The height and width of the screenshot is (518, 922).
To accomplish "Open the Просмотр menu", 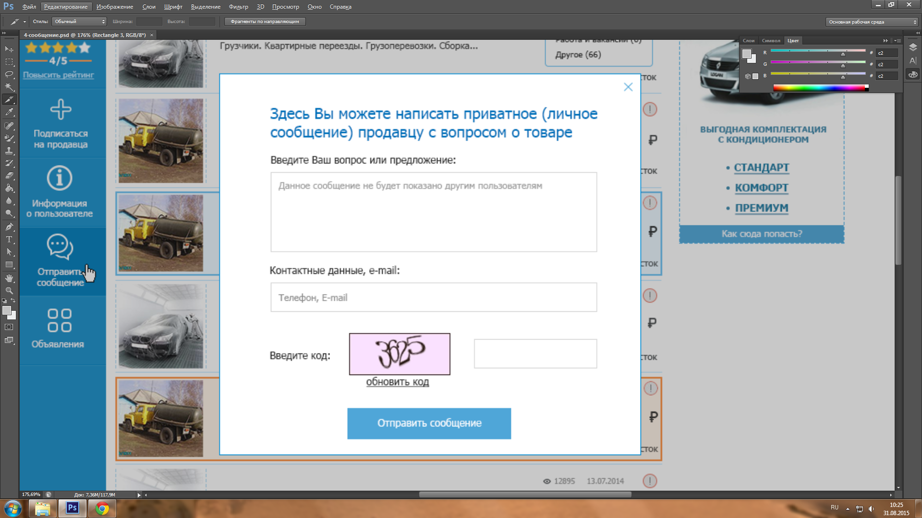I will [x=286, y=7].
